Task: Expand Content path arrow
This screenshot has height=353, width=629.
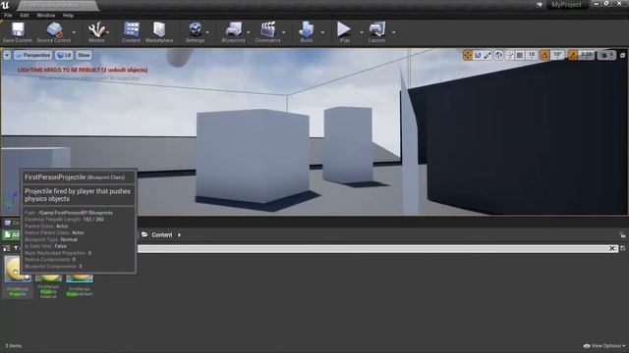Action: [x=179, y=235]
